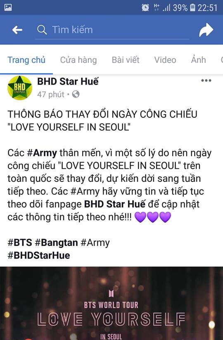Tap the gallery notification icon in status bar
Image resolution: width=223 pixels, height=340 pixels.
point(8,7)
